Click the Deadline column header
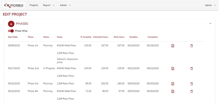The height and width of the screenshot is (103, 219). (134, 37)
